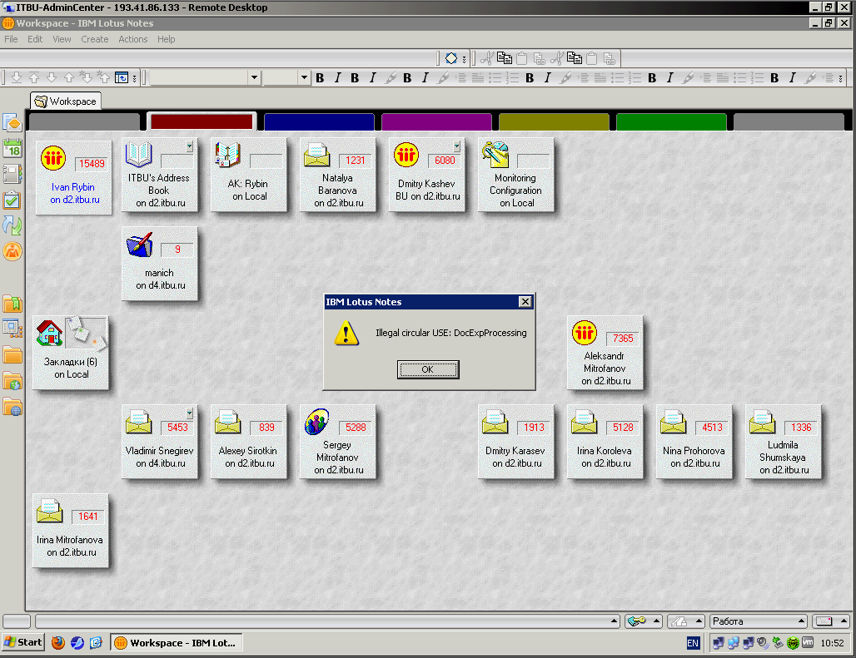Switch to the dark red workspace page tab

(202, 122)
